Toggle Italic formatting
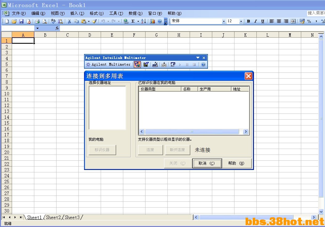 (x=255, y=21)
